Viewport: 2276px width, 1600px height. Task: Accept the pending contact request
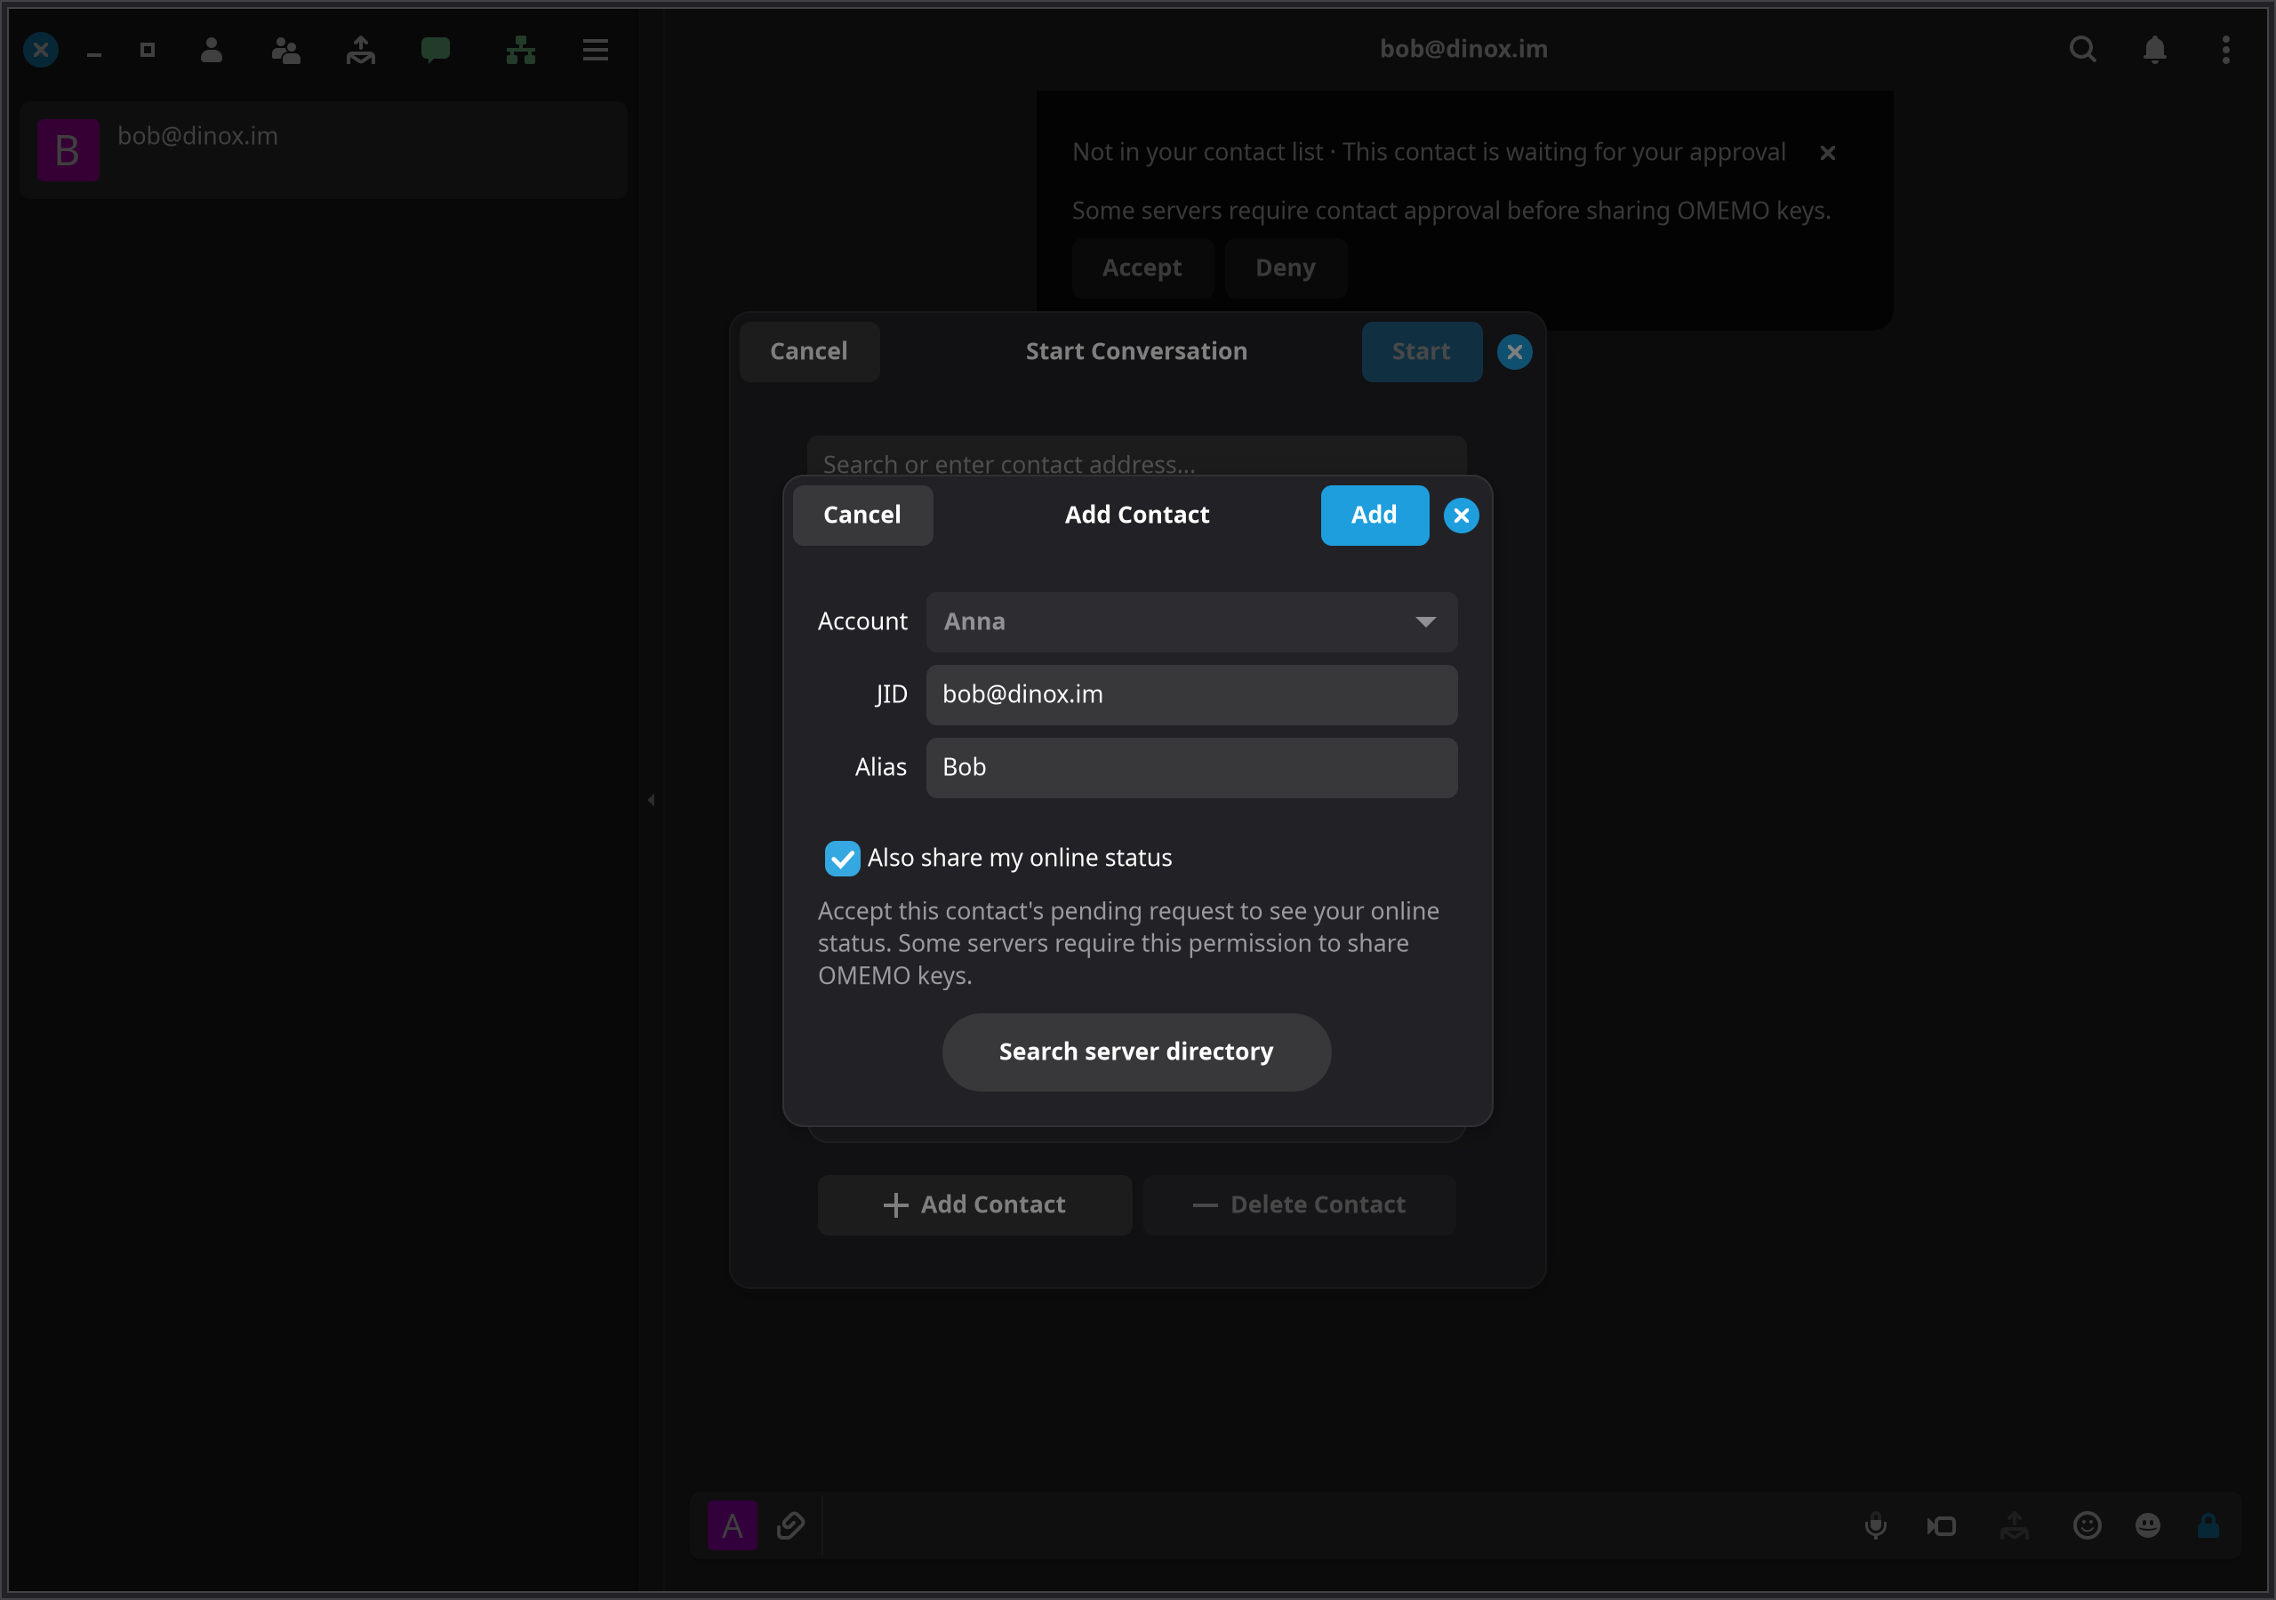click(1142, 268)
